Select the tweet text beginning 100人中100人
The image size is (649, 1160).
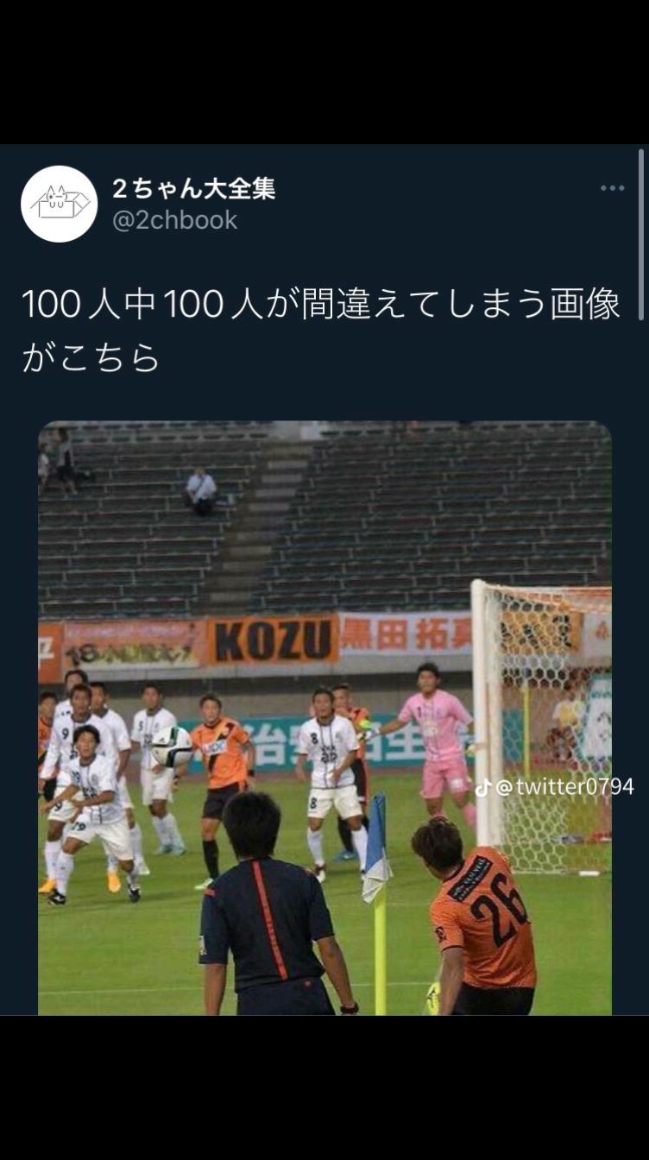tap(321, 330)
